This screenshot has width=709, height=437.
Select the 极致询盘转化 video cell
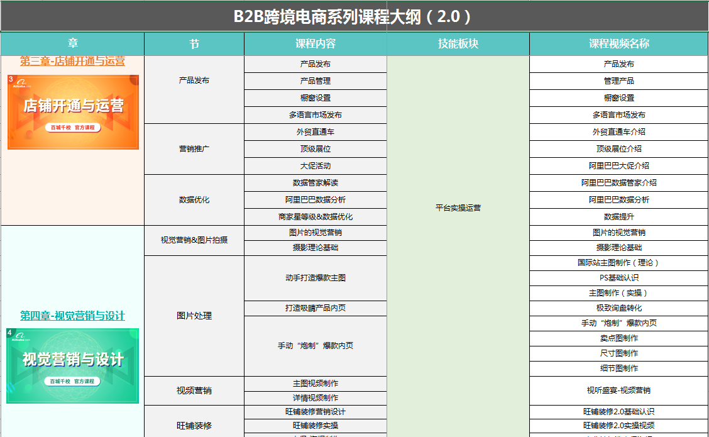pos(619,308)
